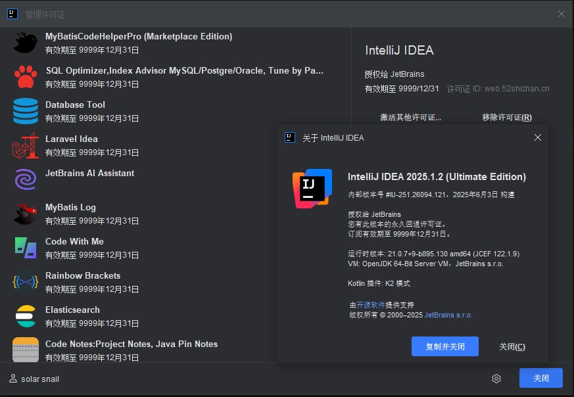The image size is (574, 397).
Task: Select the Database Tool list entry
Action: [176, 111]
